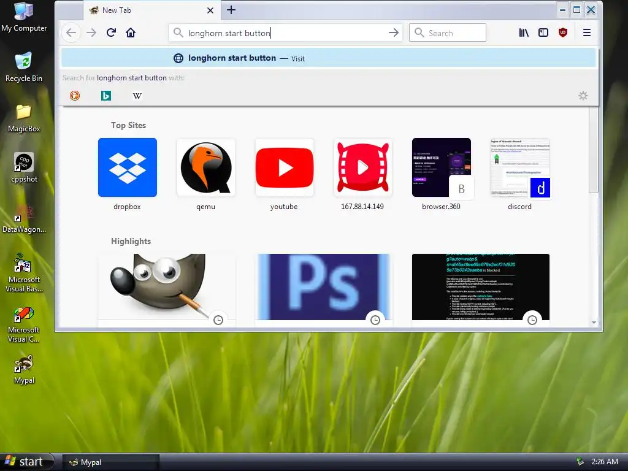Click the forward navigation arrow

tap(91, 33)
